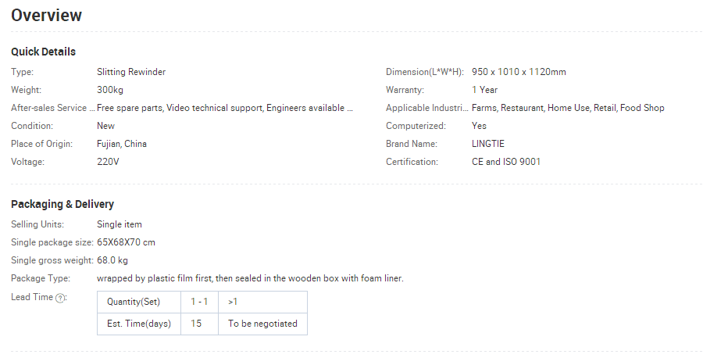The image size is (703, 358).
Task: Click the 'CE and ISO 9001' certification text
Action: (506, 162)
